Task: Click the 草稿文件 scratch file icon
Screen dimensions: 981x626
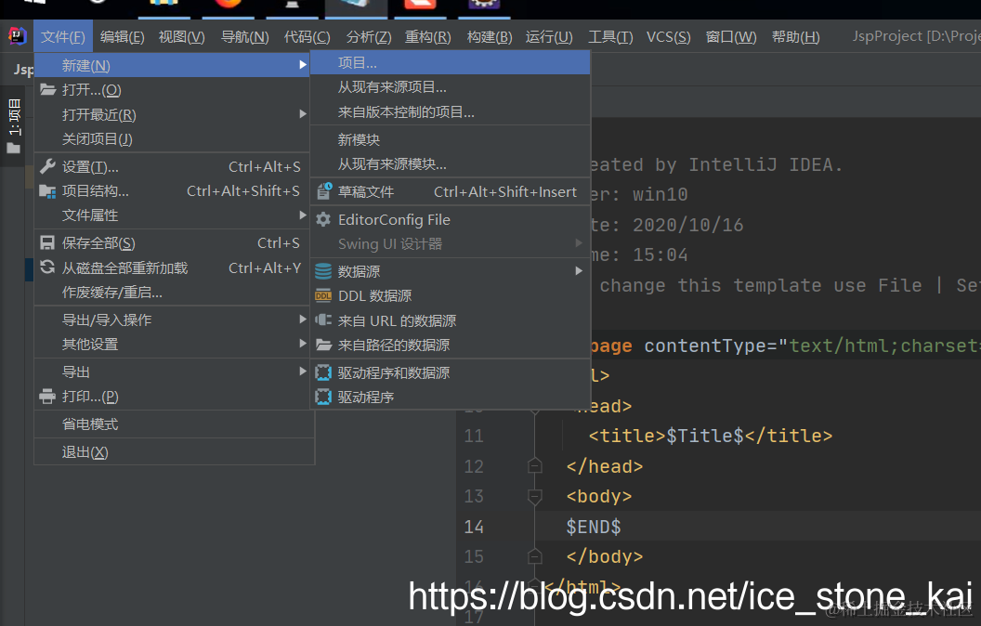Action: 323,191
